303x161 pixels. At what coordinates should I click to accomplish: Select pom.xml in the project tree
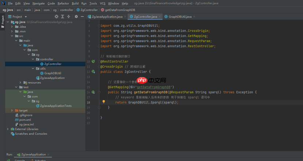(x=25, y=120)
